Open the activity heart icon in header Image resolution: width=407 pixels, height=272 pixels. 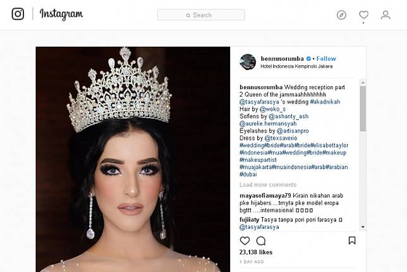tap(363, 15)
